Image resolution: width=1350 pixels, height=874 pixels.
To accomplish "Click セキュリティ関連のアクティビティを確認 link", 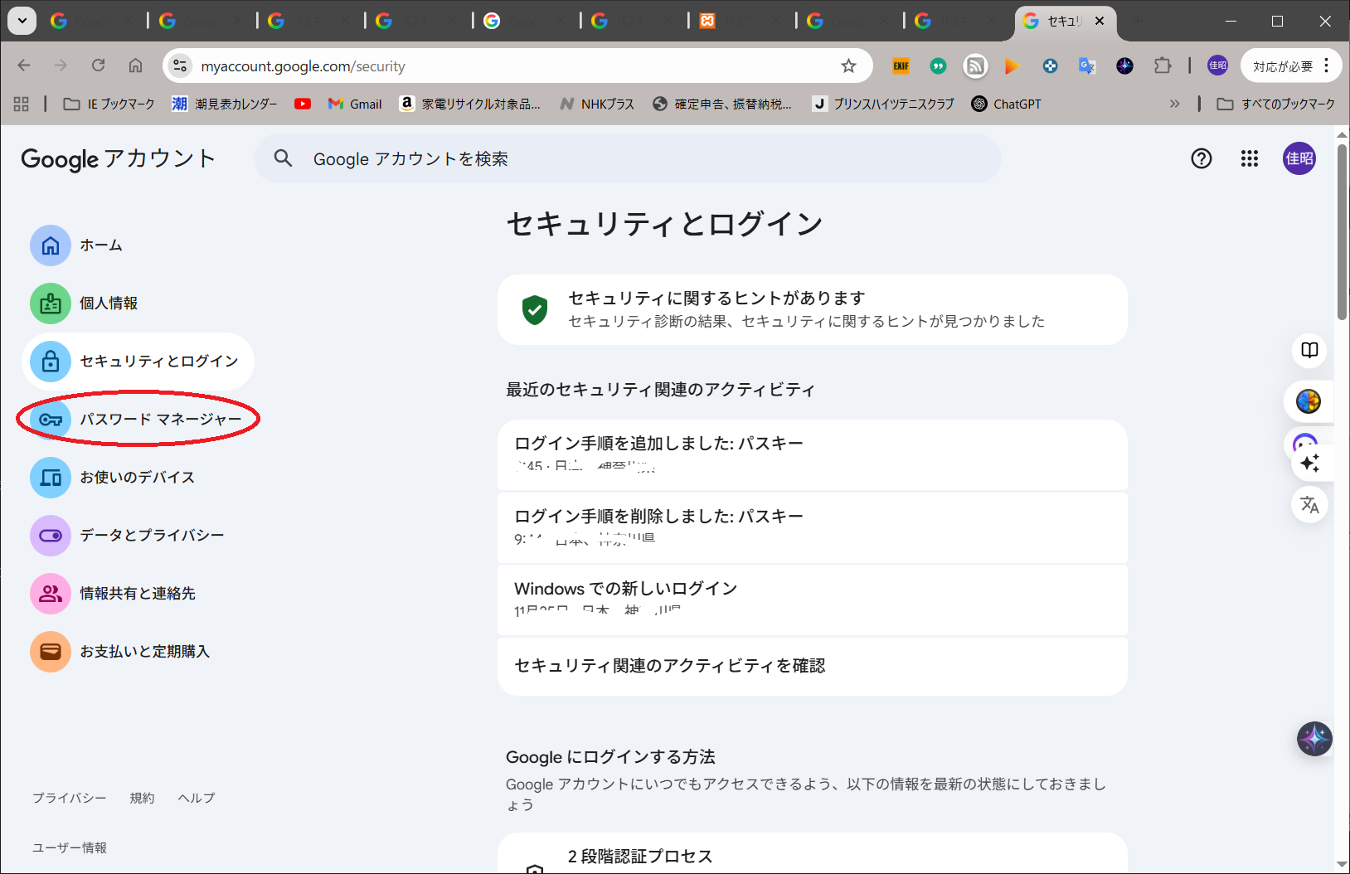I will tap(669, 666).
